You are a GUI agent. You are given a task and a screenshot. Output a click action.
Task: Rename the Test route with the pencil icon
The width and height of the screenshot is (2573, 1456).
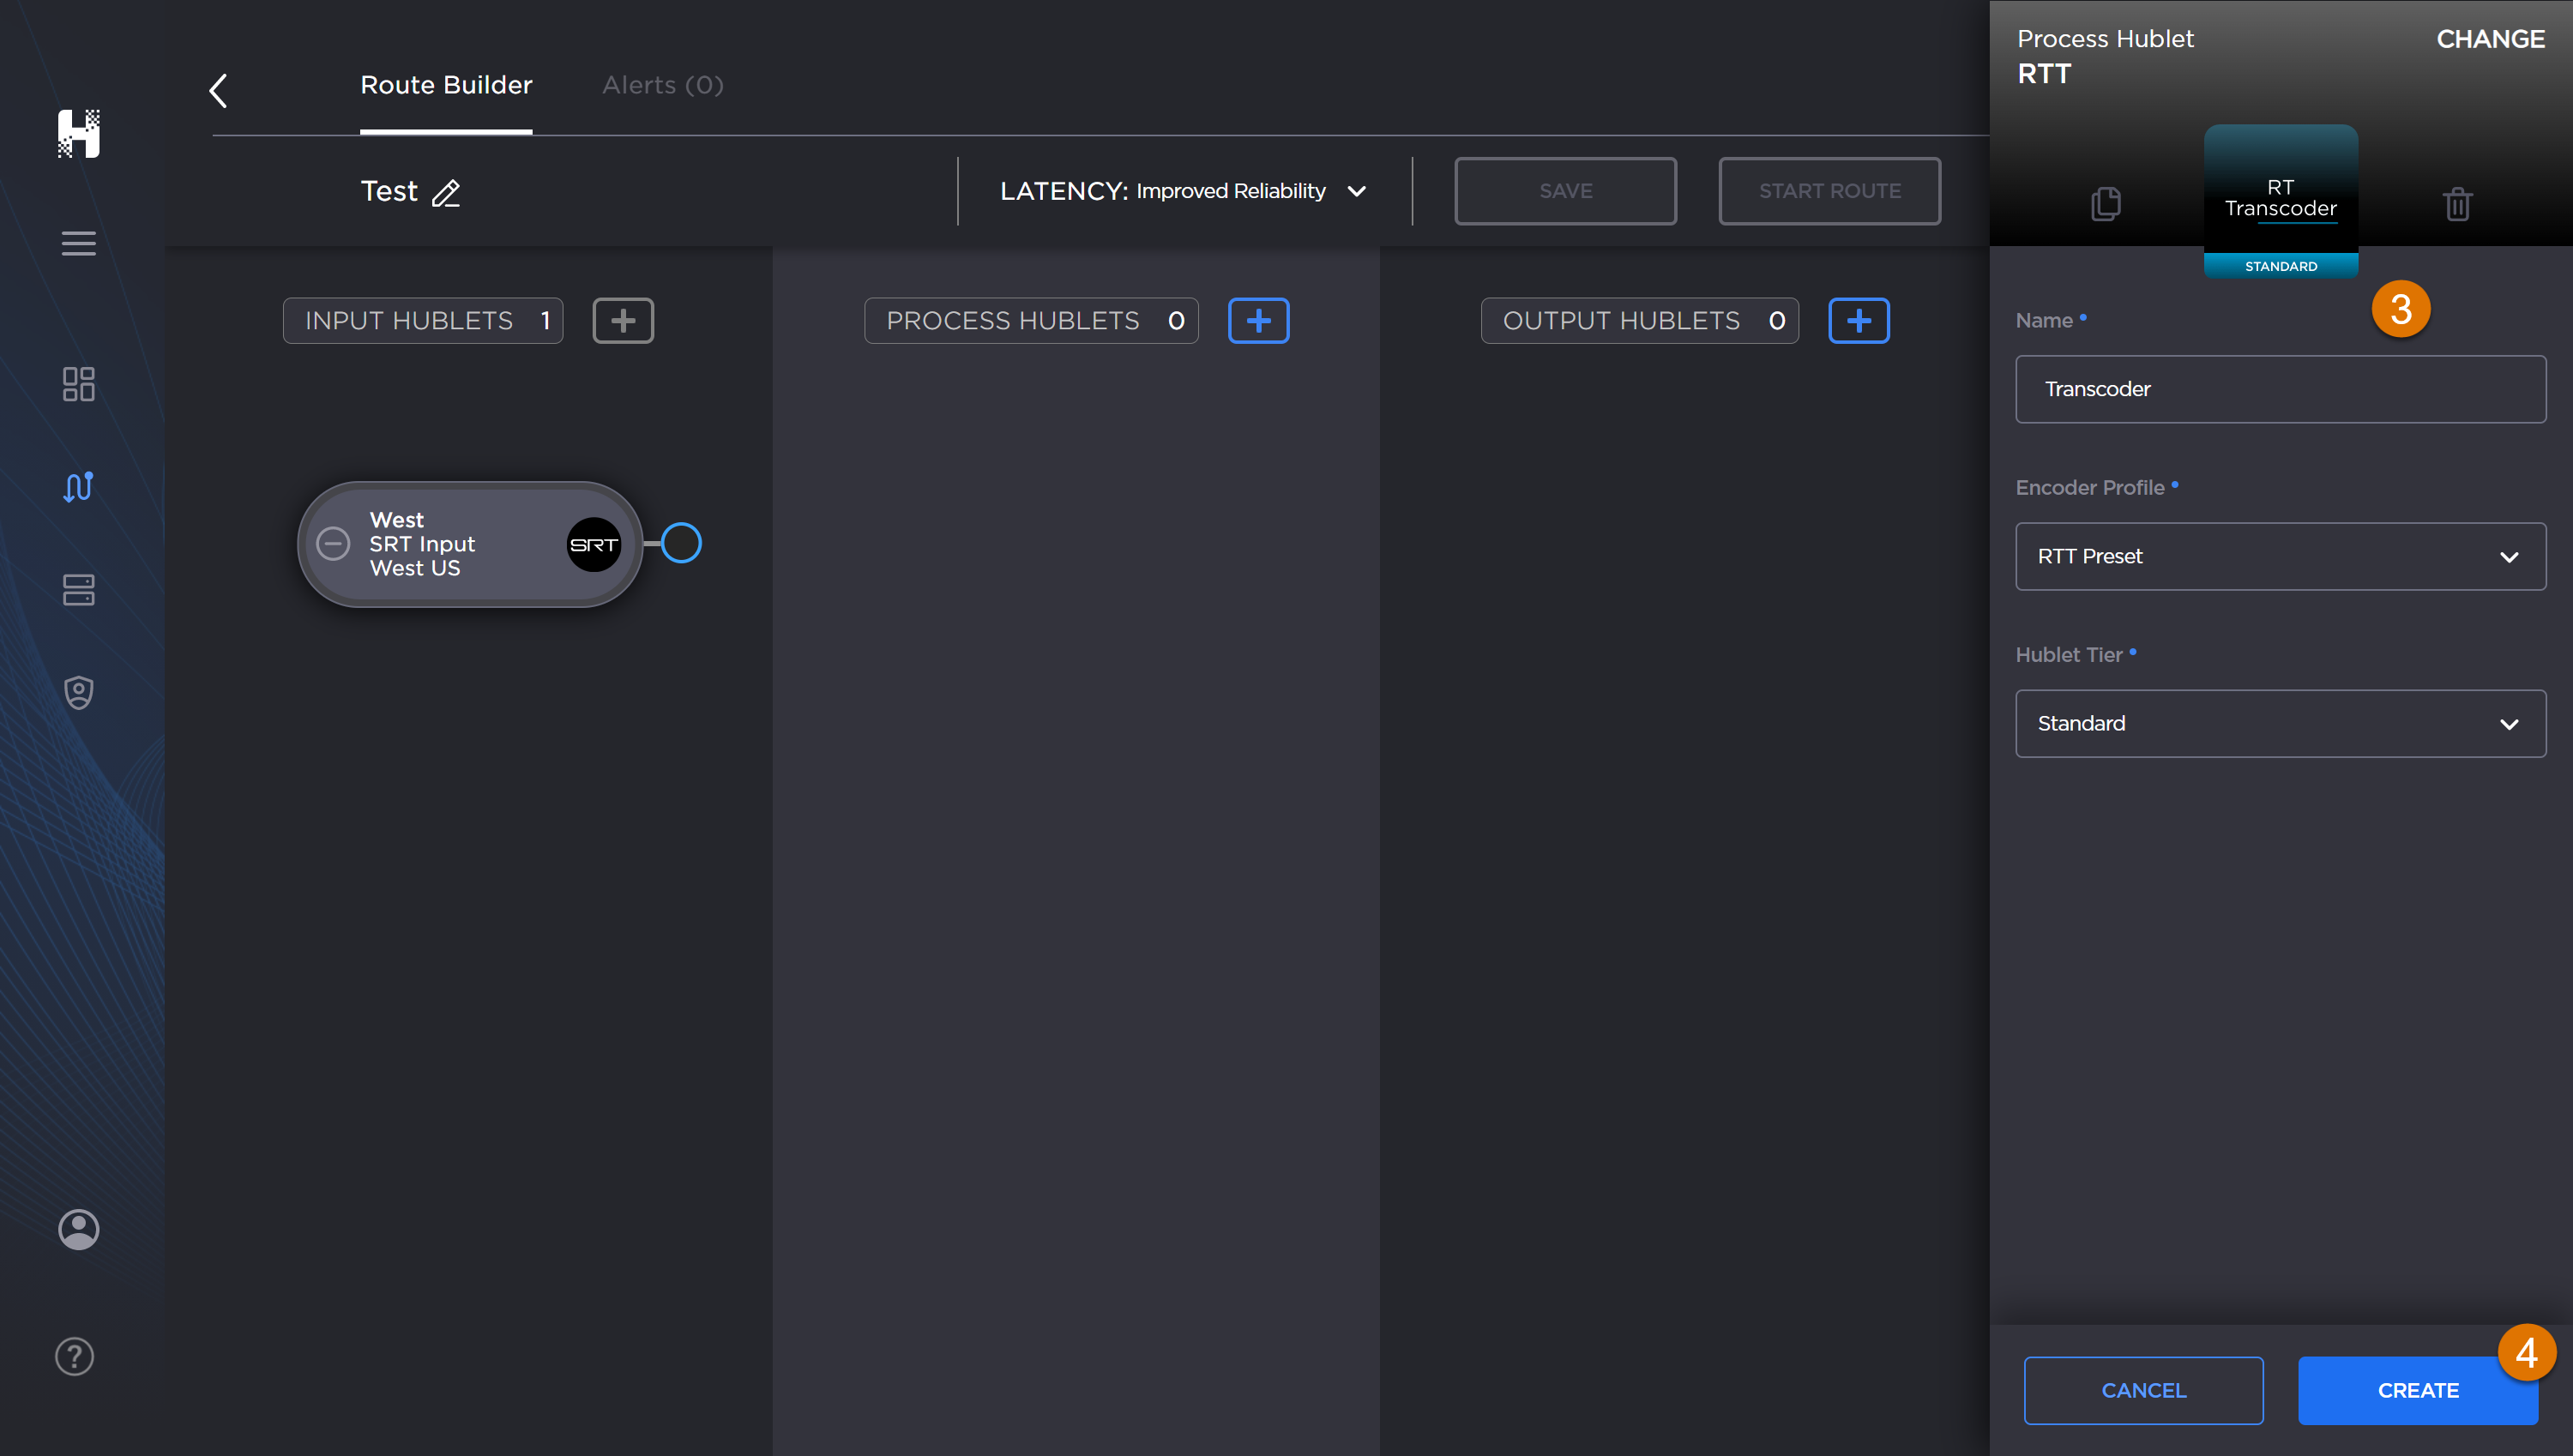(446, 194)
